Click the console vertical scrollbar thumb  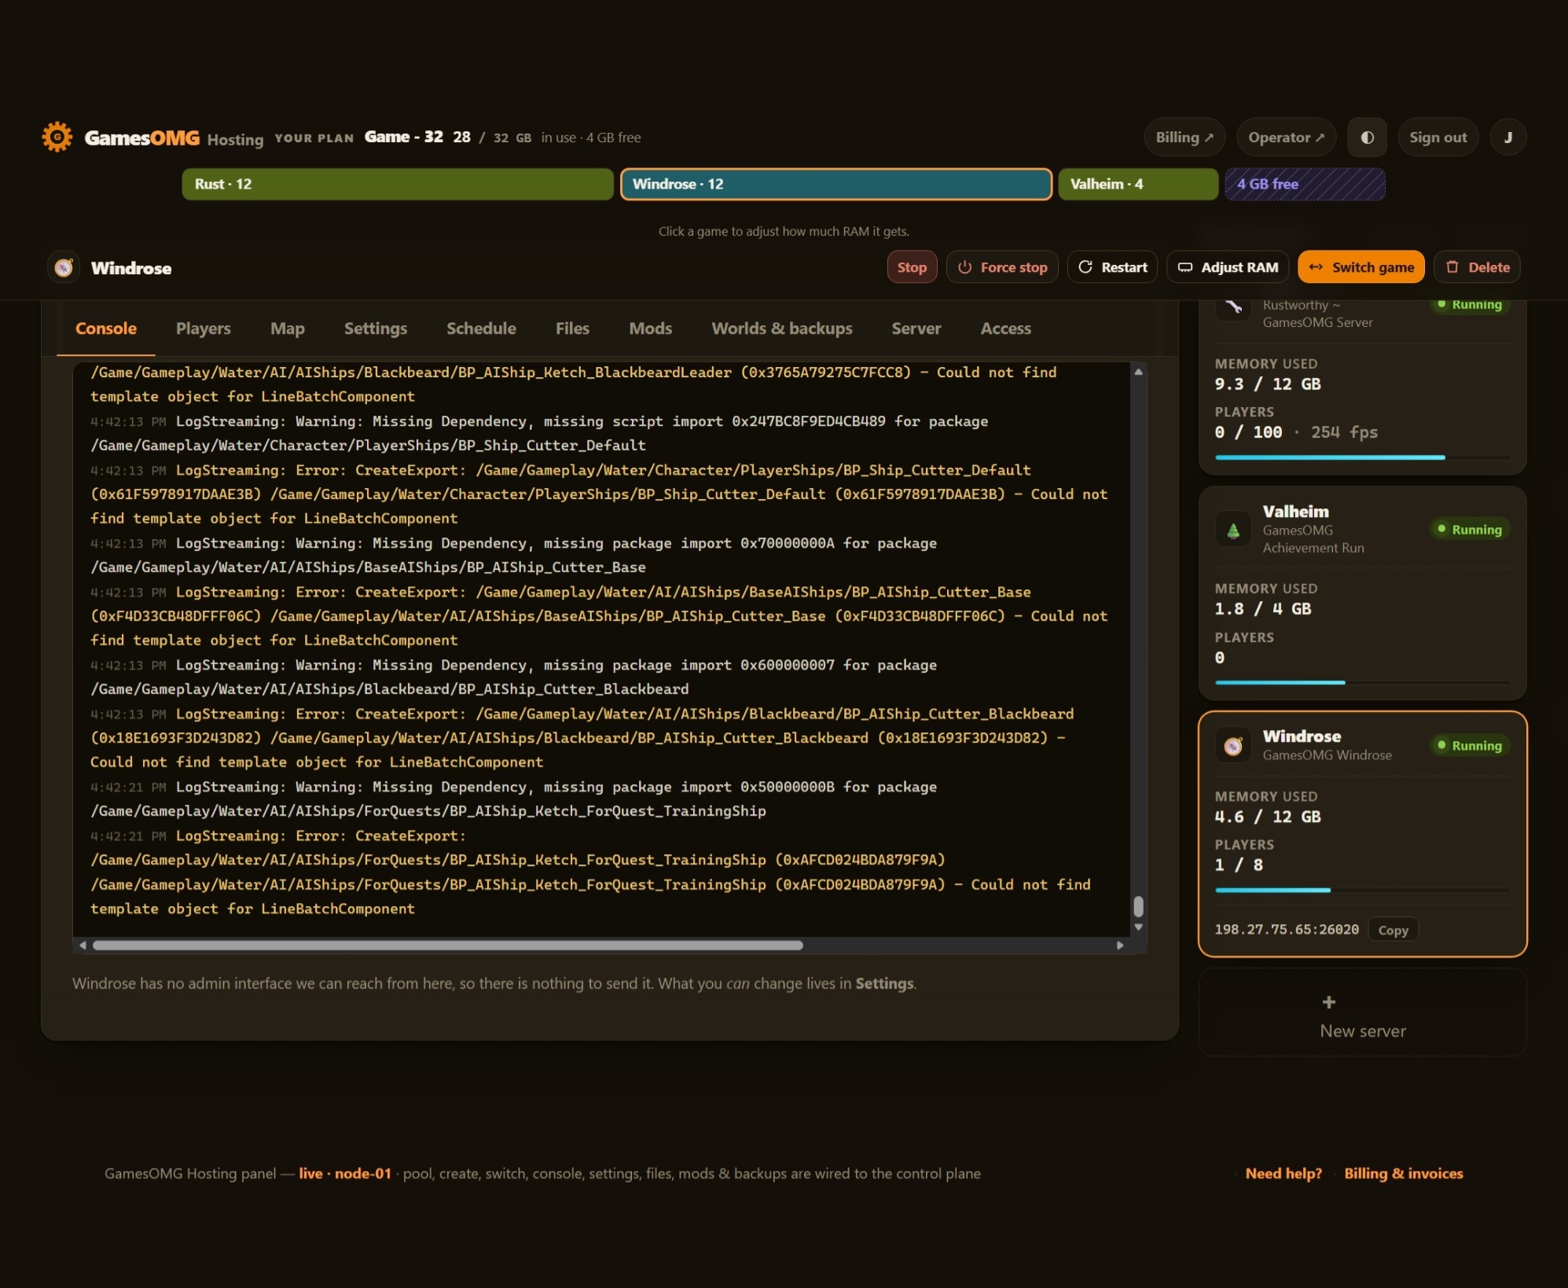coord(1138,907)
